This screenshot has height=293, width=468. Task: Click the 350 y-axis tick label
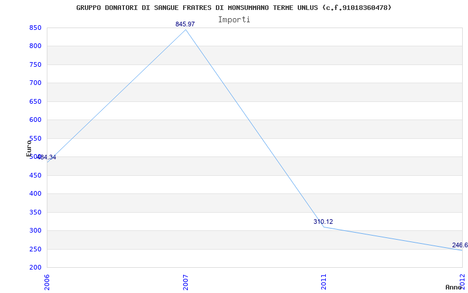point(35,212)
